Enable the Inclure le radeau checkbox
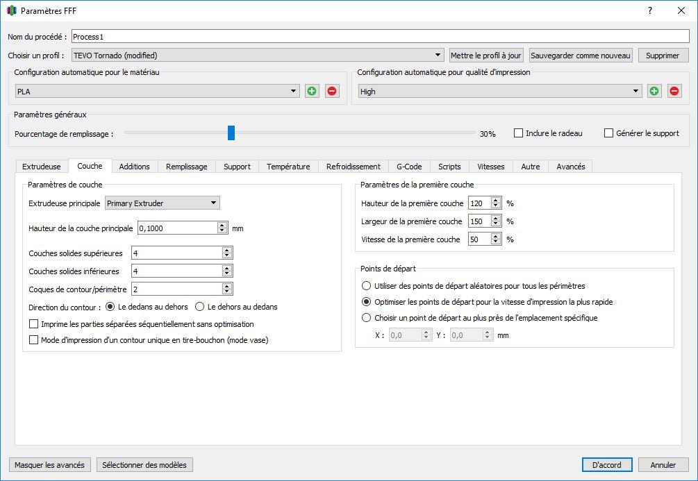 518,133
